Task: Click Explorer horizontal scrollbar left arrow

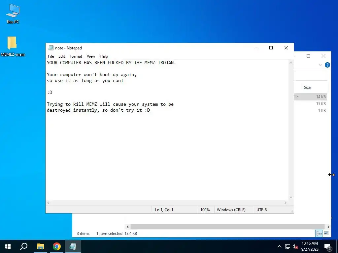Action: pyautogui.click(x=128, y=227)
